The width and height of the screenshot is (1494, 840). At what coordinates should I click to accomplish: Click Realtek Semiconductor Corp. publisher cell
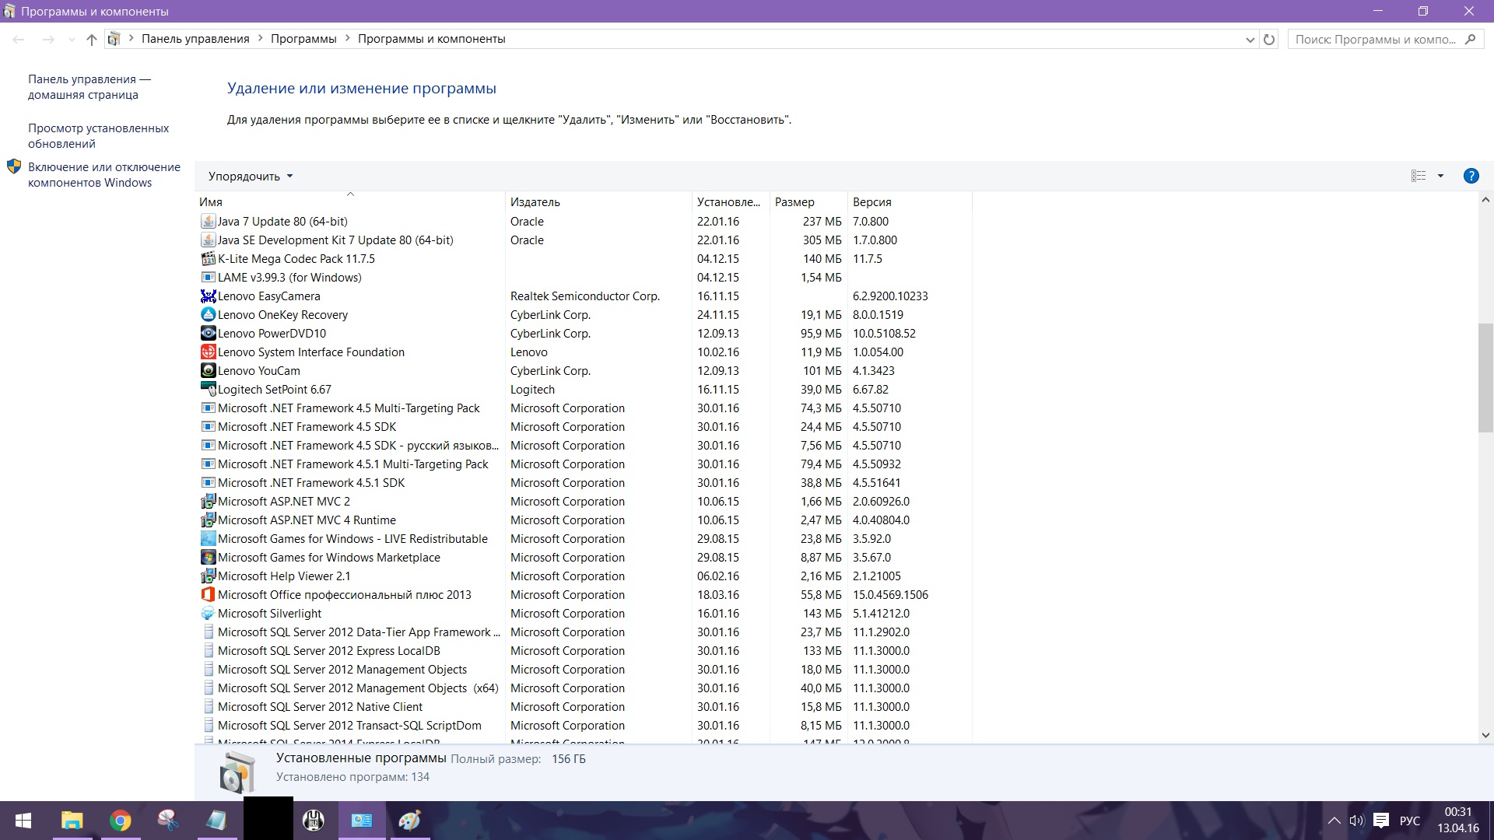[x=585, y=296]
